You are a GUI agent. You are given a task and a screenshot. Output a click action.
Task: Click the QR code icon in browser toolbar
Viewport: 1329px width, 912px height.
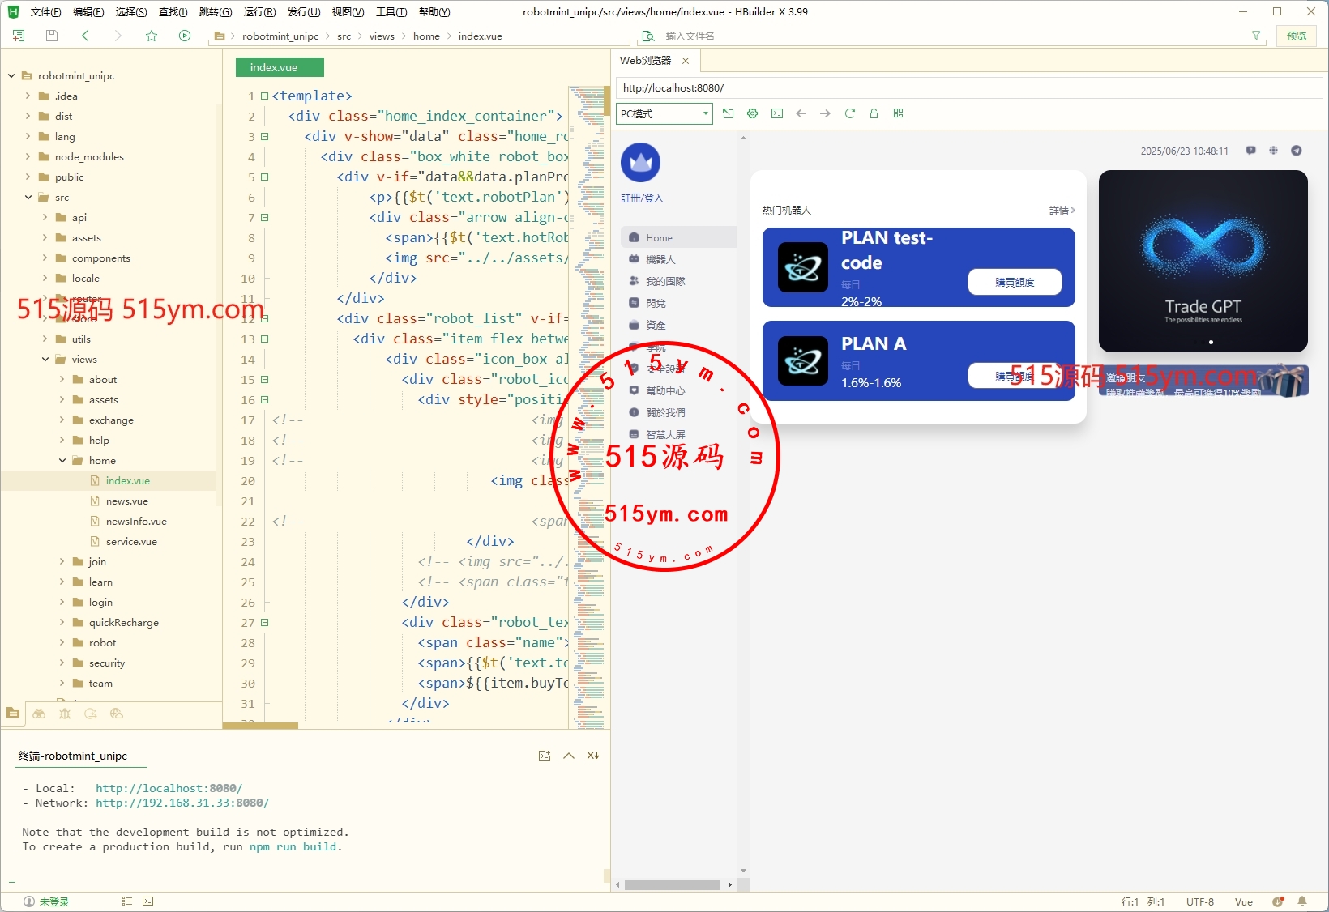898,113
